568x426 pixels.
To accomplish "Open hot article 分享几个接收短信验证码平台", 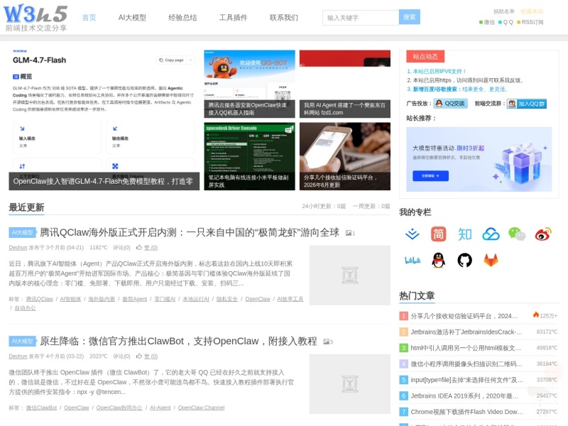I will click(x=464, y=316).
